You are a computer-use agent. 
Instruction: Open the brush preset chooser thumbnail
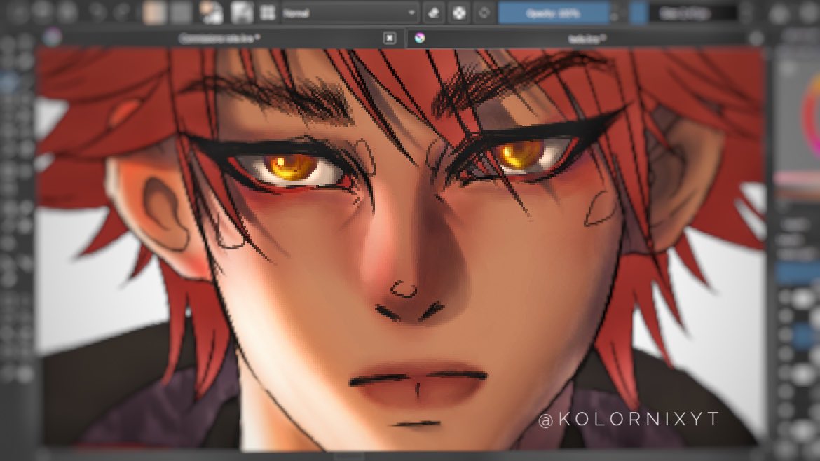pos(242,13)
